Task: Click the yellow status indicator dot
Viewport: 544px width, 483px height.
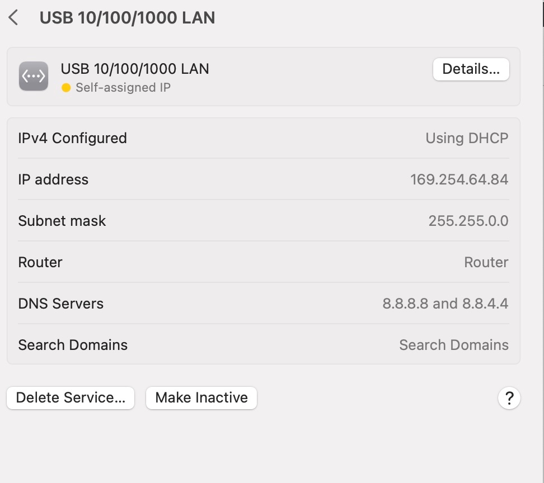Action: [x=66, y=88]
